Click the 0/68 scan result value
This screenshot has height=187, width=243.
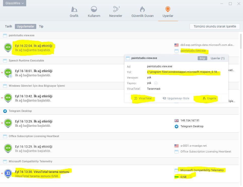click(x=183, y=177)
